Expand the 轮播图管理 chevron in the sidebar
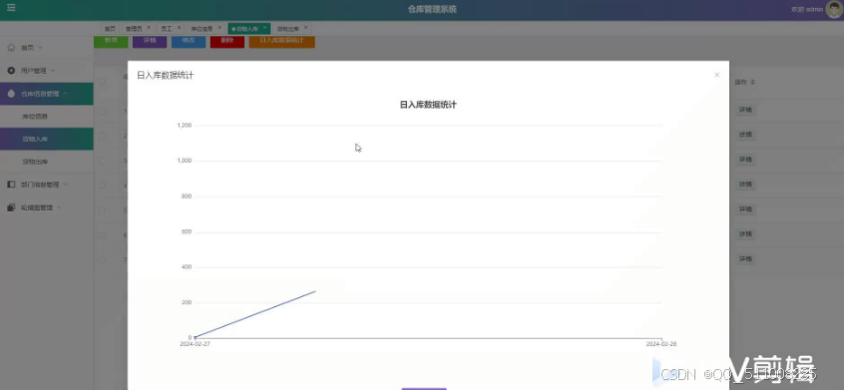This screenshot has width=844, height=390. 59,207
